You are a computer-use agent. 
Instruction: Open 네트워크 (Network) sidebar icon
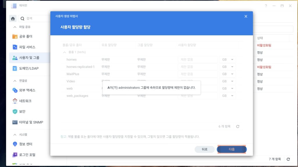click(15, 101)
